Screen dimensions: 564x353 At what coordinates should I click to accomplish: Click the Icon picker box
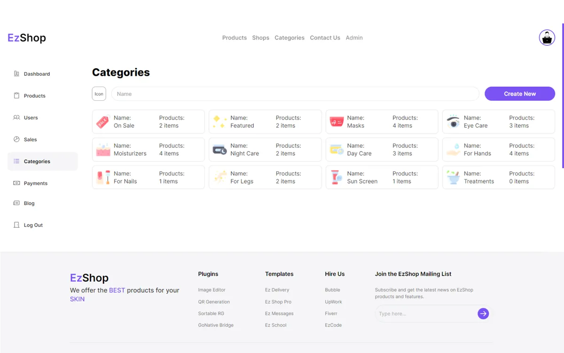tap(99, 94)
